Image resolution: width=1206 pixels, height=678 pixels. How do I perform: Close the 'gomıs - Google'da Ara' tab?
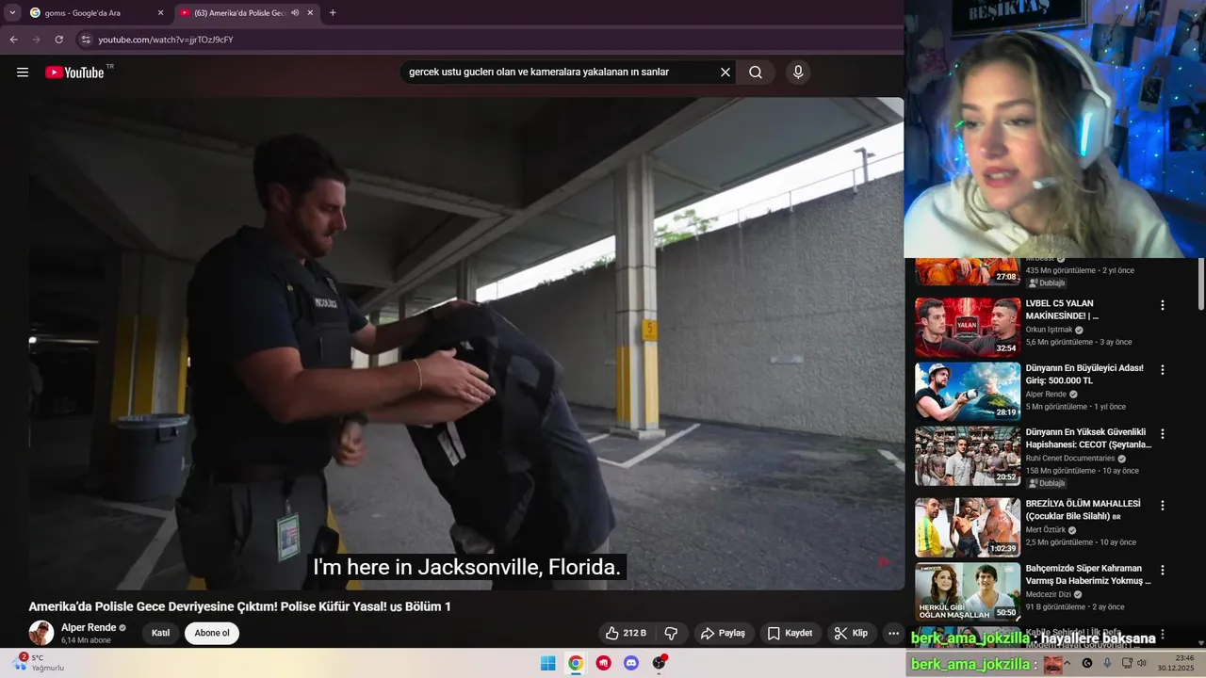click(160, 13)
